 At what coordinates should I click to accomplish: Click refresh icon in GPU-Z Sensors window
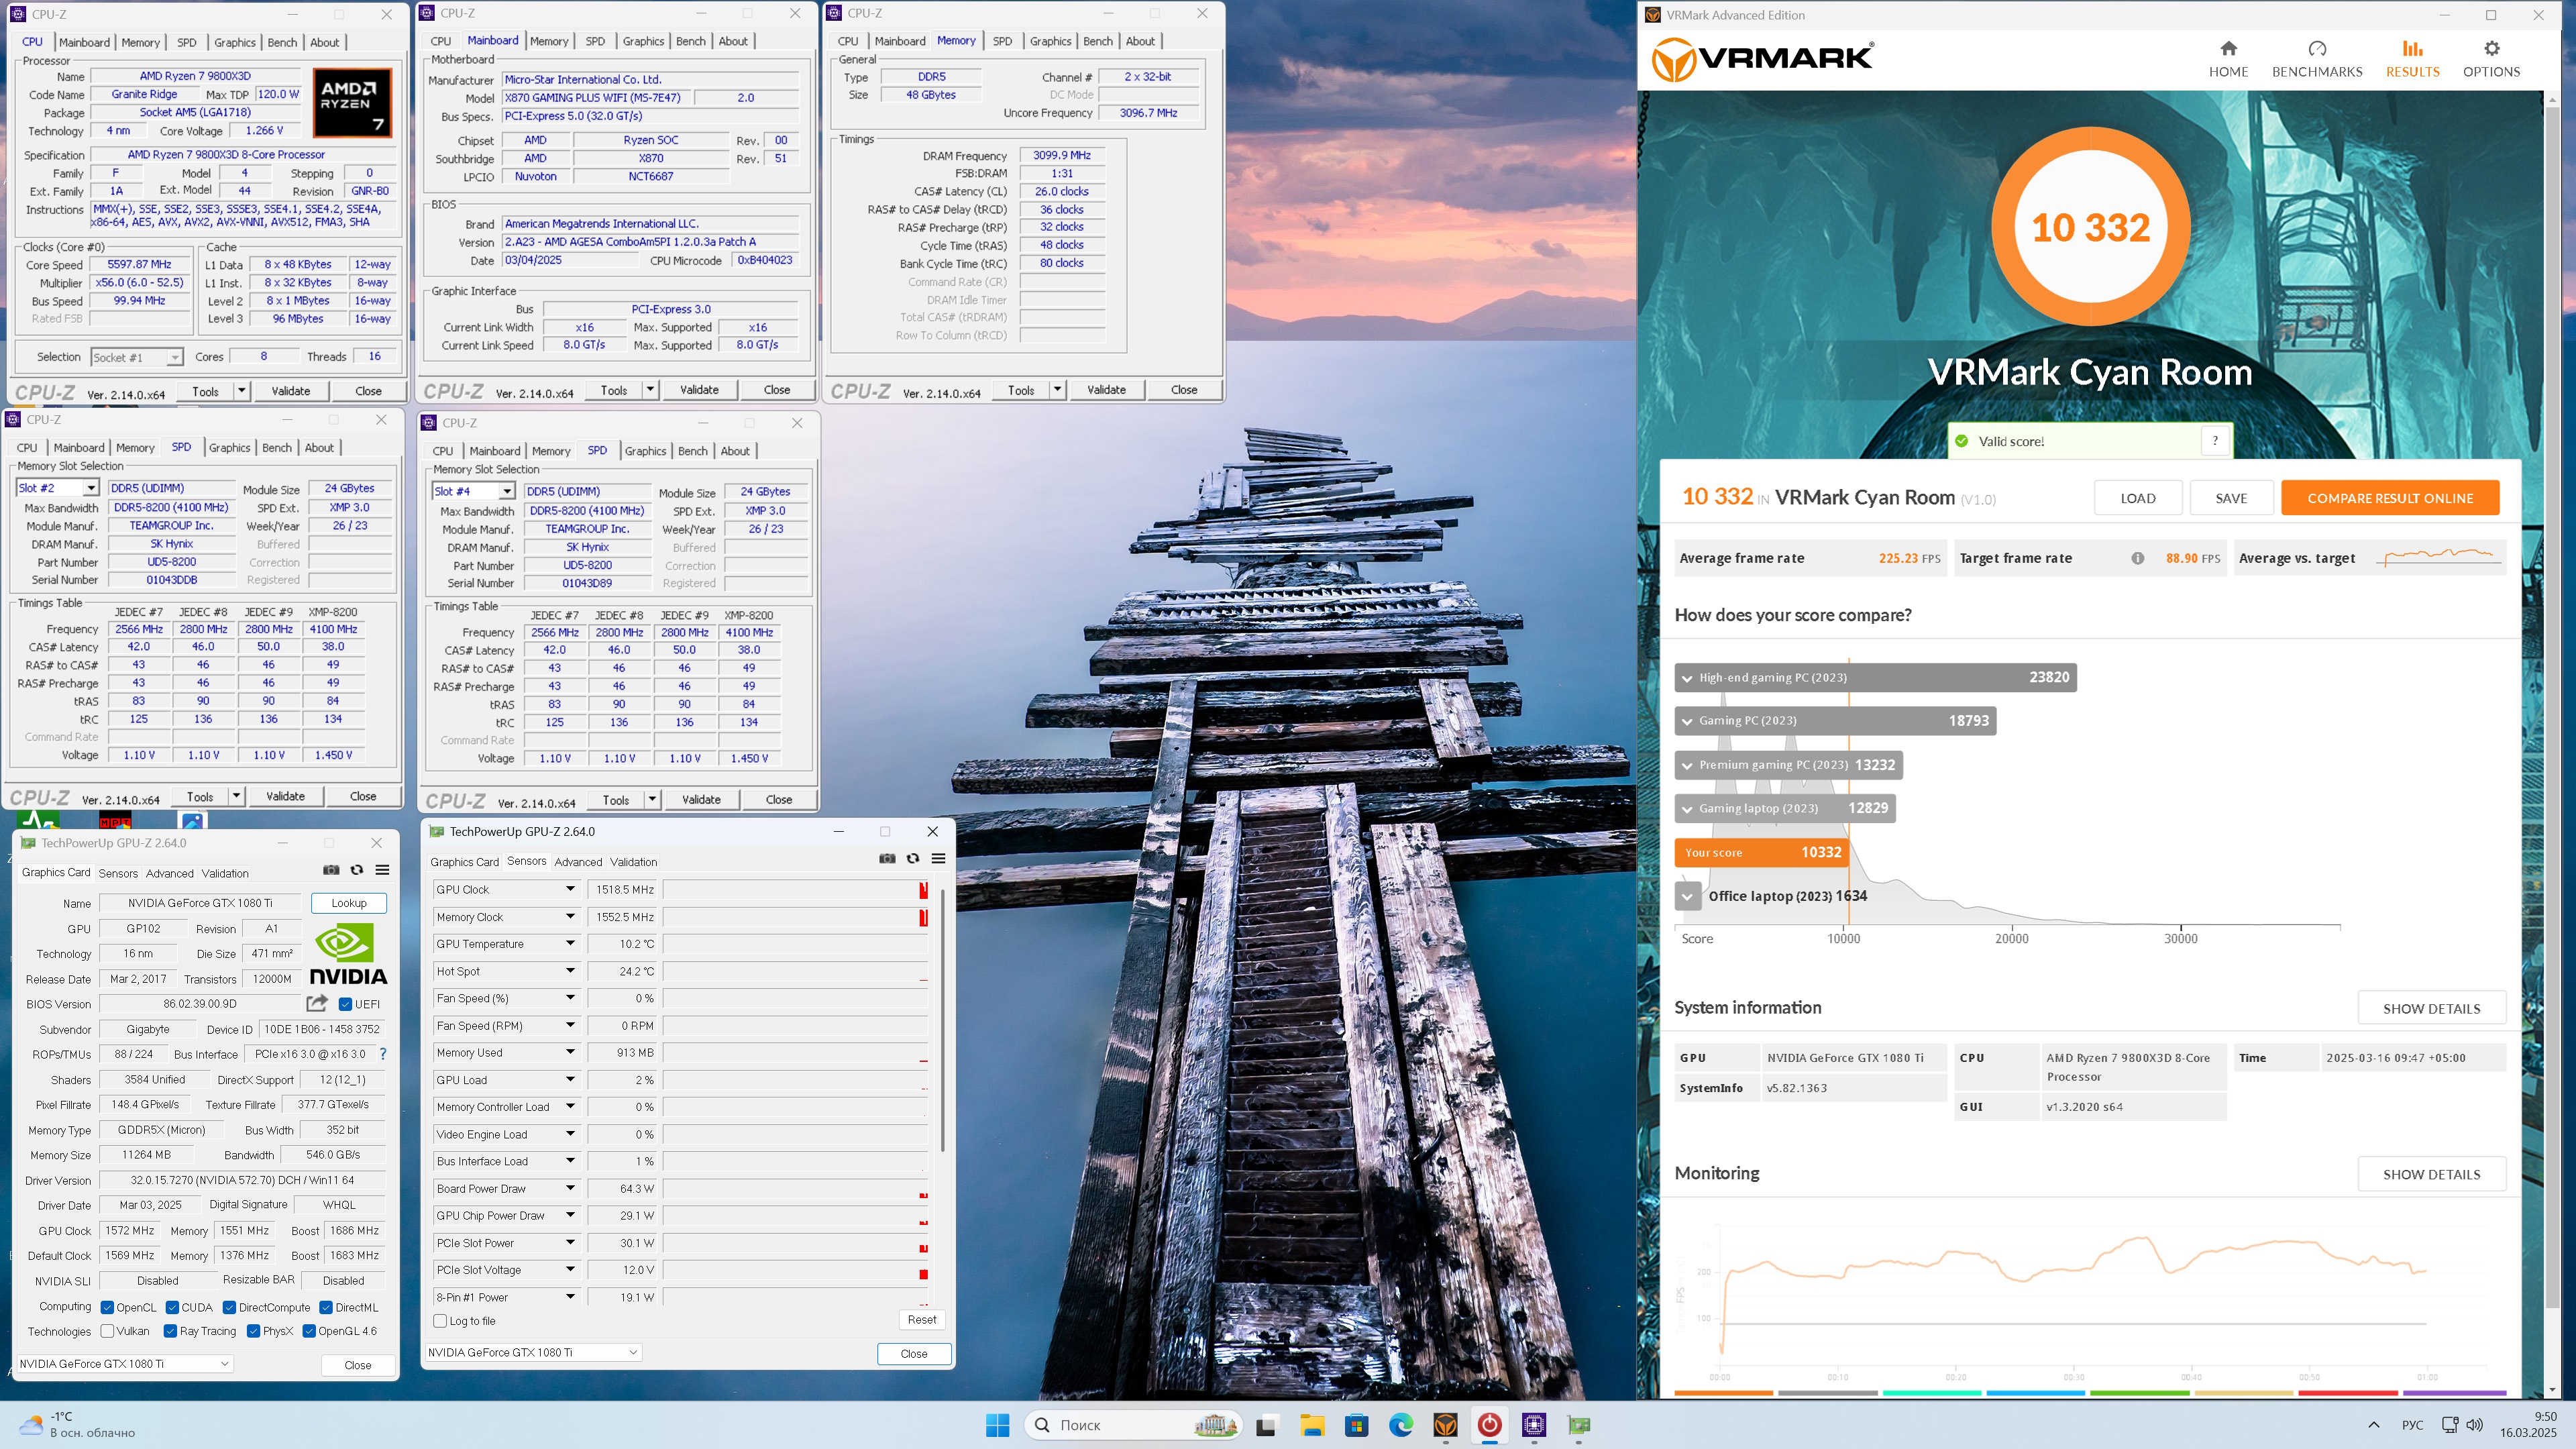click(x=913, y=859)
